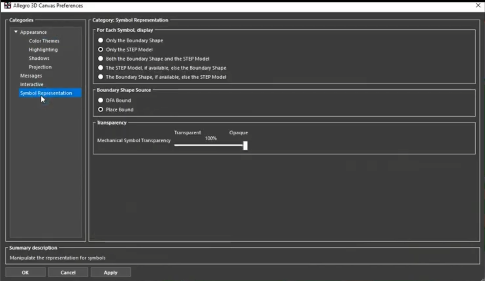Set boundary shape source to DFA Bound
The image size is (485, 281).
(x=101, y=100)
